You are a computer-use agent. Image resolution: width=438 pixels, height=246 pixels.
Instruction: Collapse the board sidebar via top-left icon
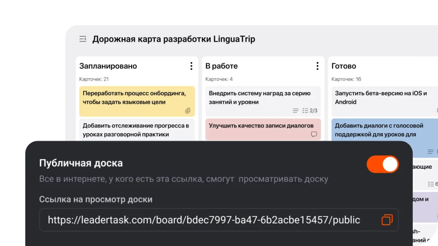[x=82, y=39]
